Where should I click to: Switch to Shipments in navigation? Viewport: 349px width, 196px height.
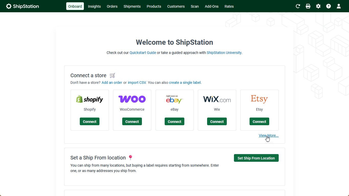[x=132, y=6]
